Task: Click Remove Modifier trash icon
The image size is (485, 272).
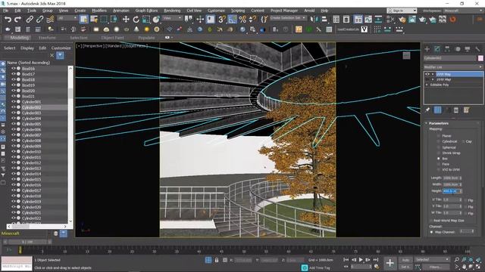Action: click(x=456, y=110)
